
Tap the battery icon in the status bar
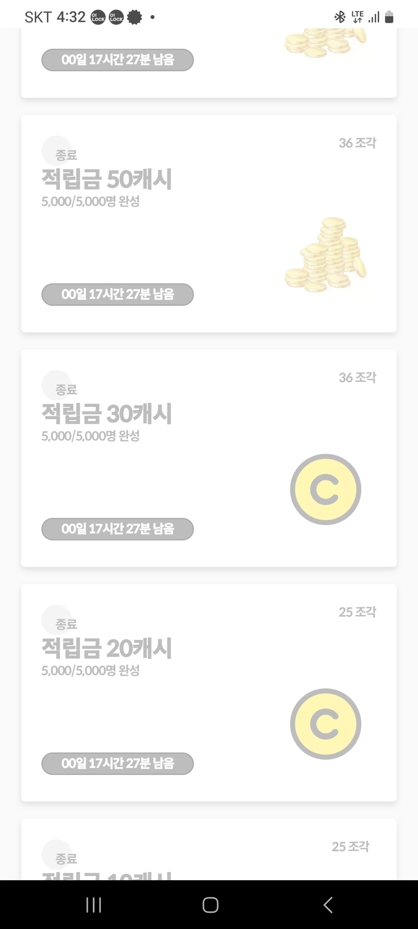pos(389,17)
